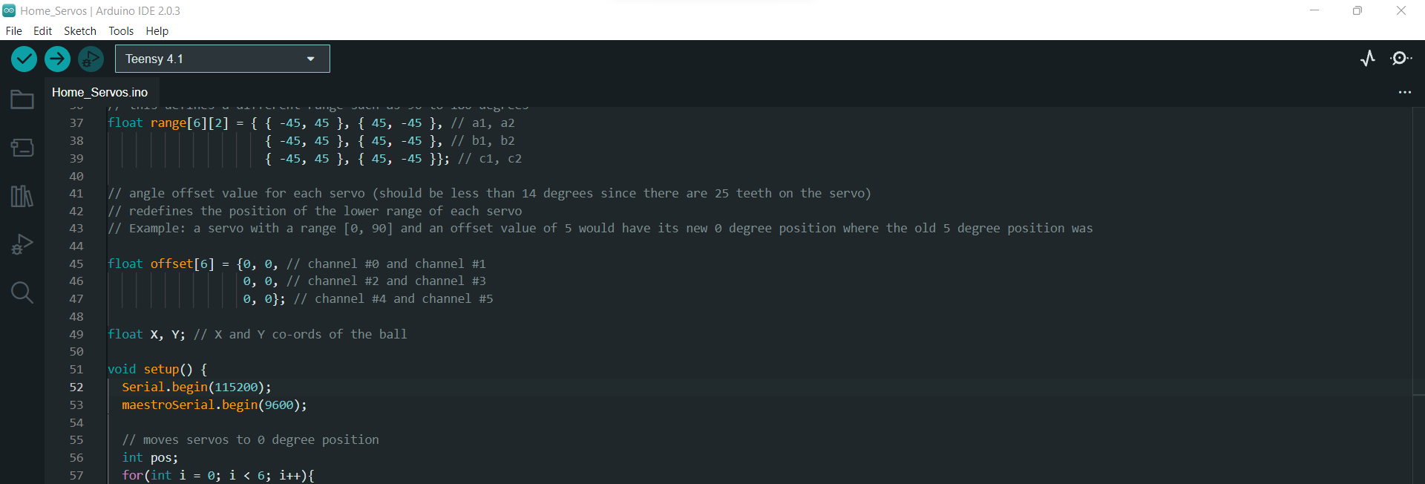Open the editor's three-dot more actions menu
Image resolution: width=1425 pixels, height=484 pixels.
pyautogui.click(x=1405, y=92)
